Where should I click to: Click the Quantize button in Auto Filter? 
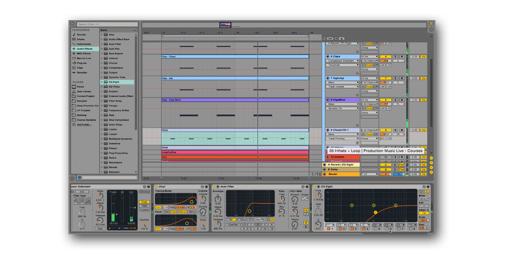tap(233, 224)
